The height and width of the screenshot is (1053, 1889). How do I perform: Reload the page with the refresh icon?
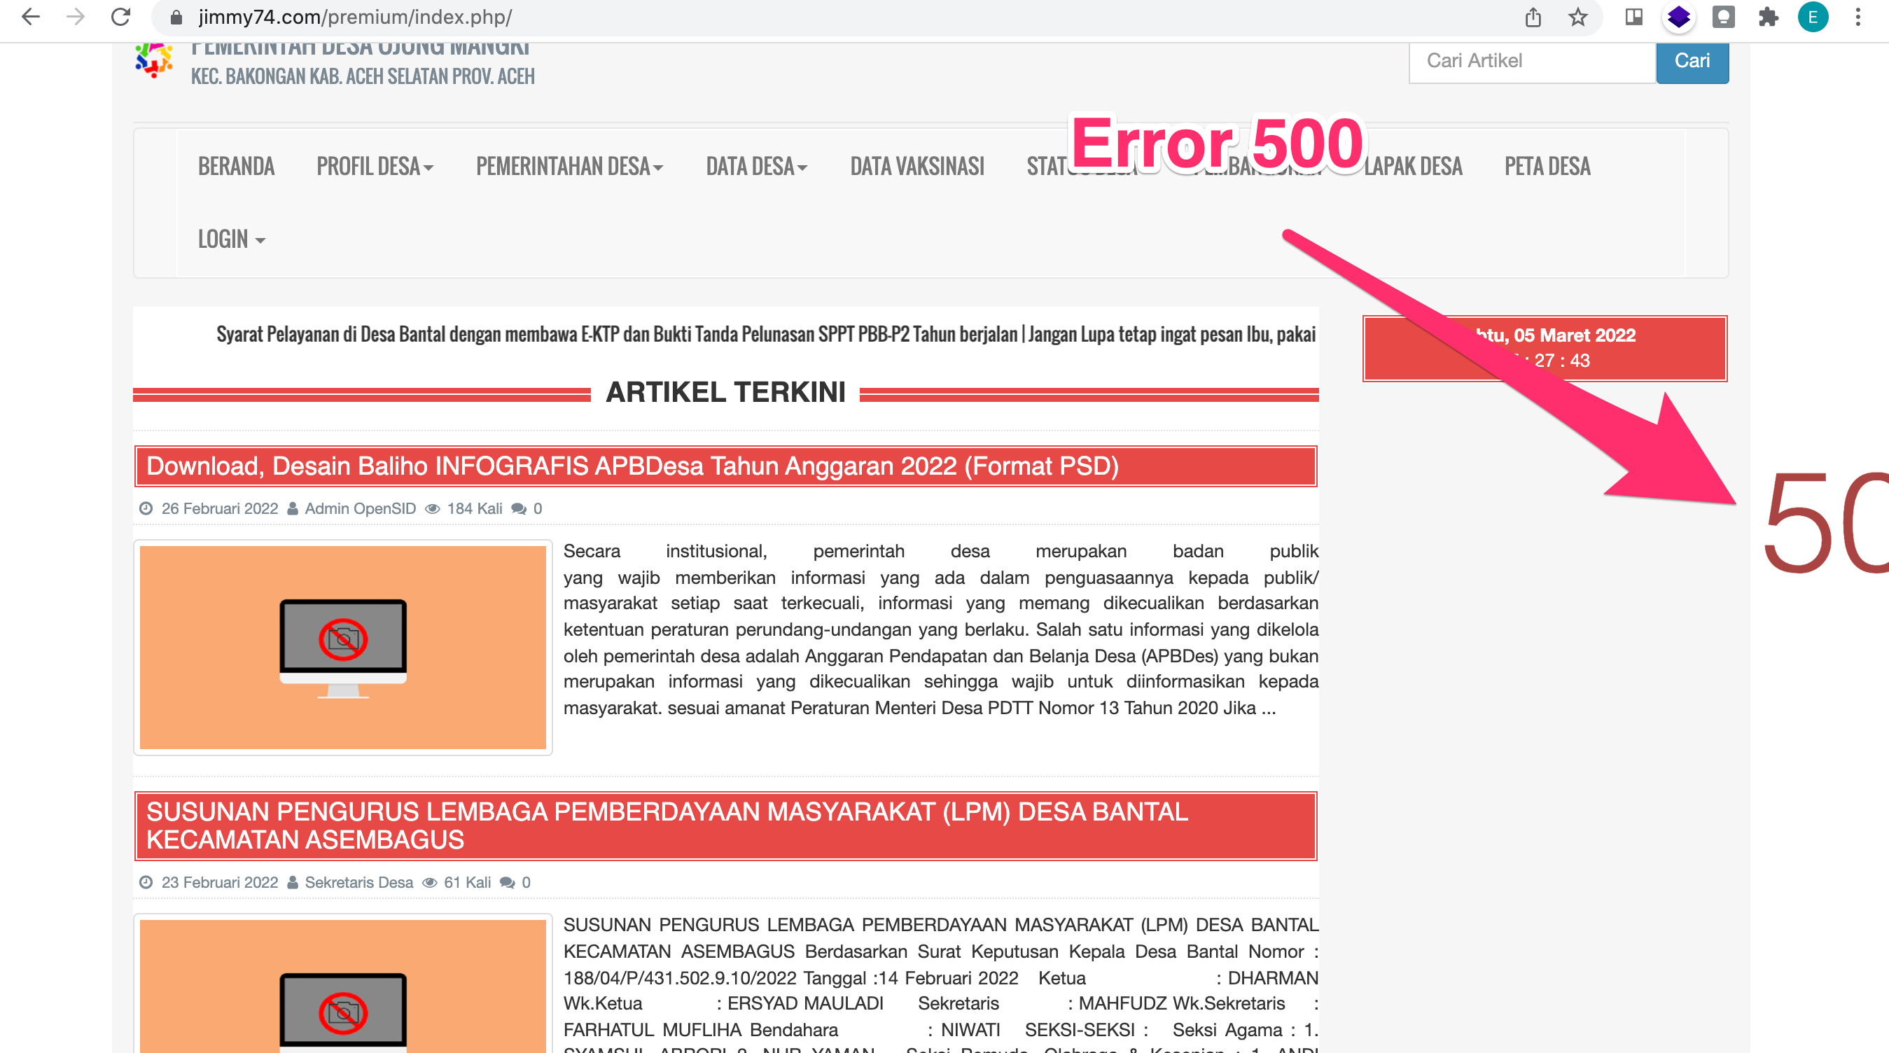[121, 16]
